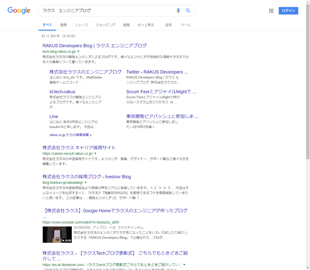Click the magnifying glass search button
The height and width of the screenshot is (270, 310).
click(x=188, y=11)
